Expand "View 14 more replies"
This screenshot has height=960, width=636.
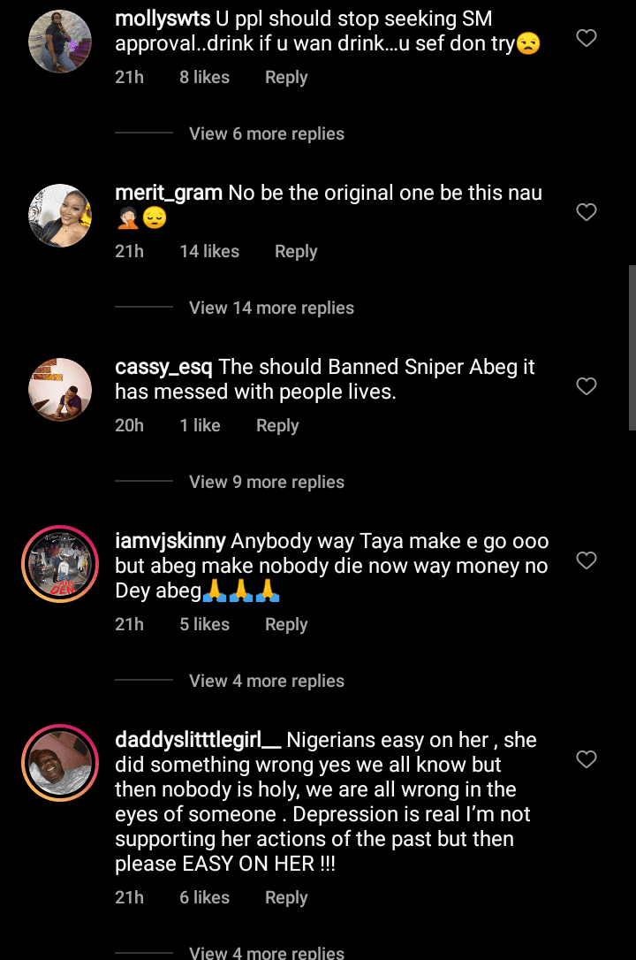(271, 308)
